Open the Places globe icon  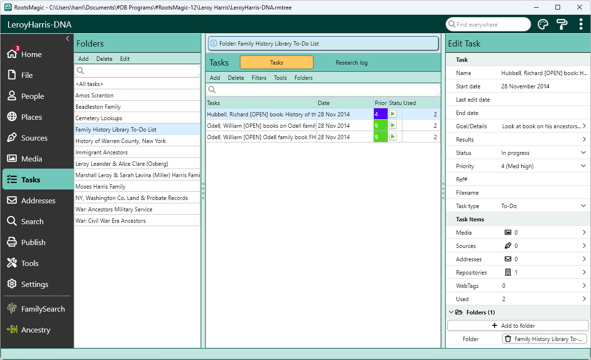[x=12, y=117]
